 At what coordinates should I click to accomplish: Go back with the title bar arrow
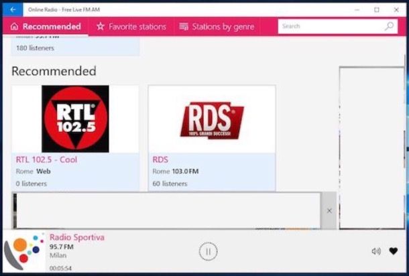pos(13,9)
